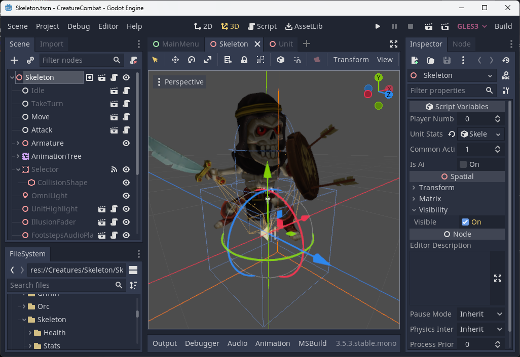Uncheck the Visible On checkbox
The height and width of the screenshot is (357, 520).
point(465,222)
